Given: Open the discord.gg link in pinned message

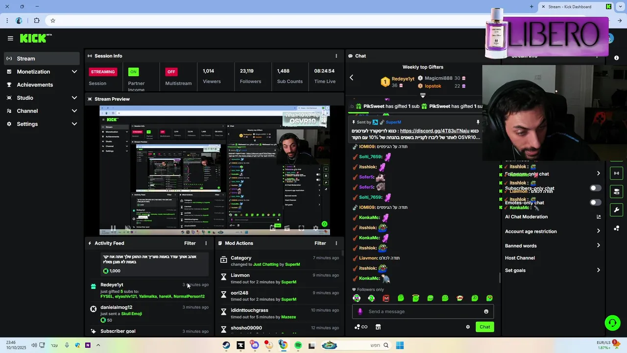Looking at the screenshot, I should [434, 131].
